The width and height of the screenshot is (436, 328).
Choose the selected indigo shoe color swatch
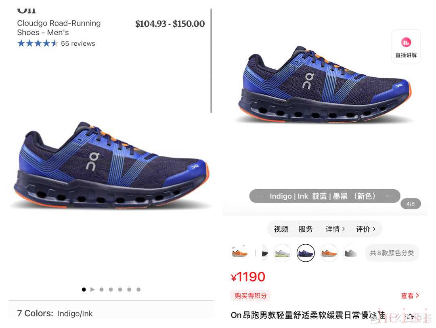(x=306, y=253)
